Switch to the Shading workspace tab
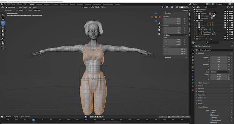This screenshot has height=124, width=234. tap(72, 4)
